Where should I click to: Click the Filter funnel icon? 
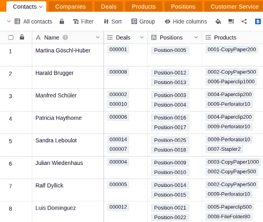tap(76, 22)
